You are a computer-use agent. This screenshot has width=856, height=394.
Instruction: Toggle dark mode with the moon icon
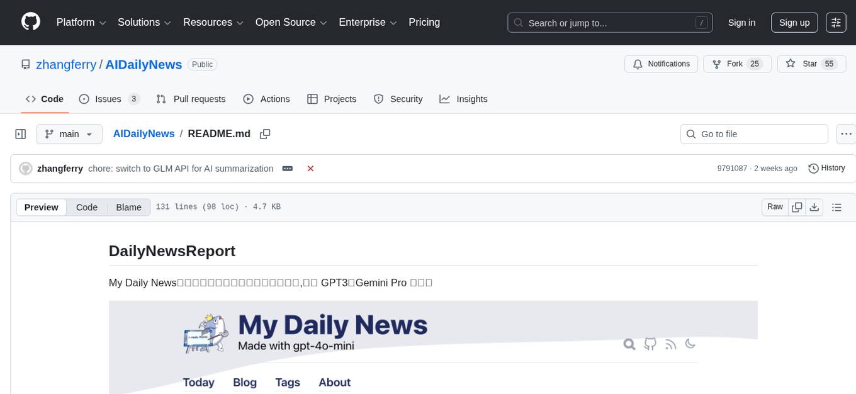690,344
